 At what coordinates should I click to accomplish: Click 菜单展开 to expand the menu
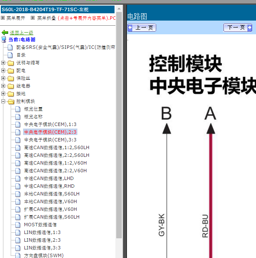tap(16, 18)
